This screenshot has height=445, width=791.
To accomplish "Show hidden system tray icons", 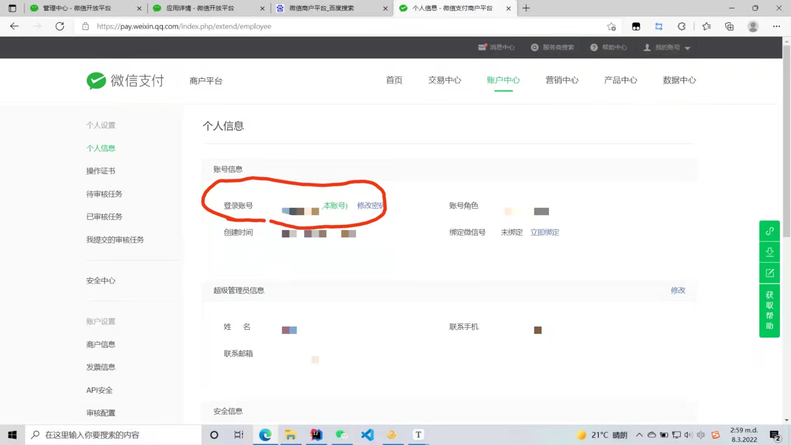I will (639, 435).
